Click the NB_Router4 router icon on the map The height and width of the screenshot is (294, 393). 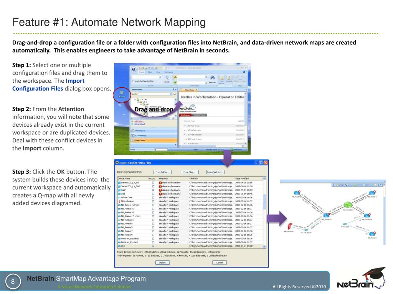(x=372, y=234)
